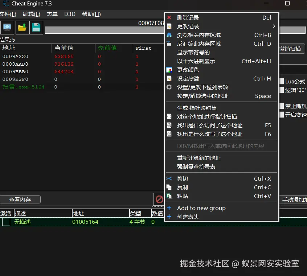Click the save floppy disk icon
The image size is (307, 276).
(36, 28)
